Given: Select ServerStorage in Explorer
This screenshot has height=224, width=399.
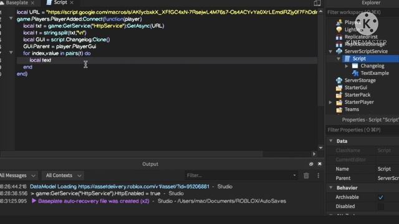Looking at the screenshot, I should (x=360, y=80).
